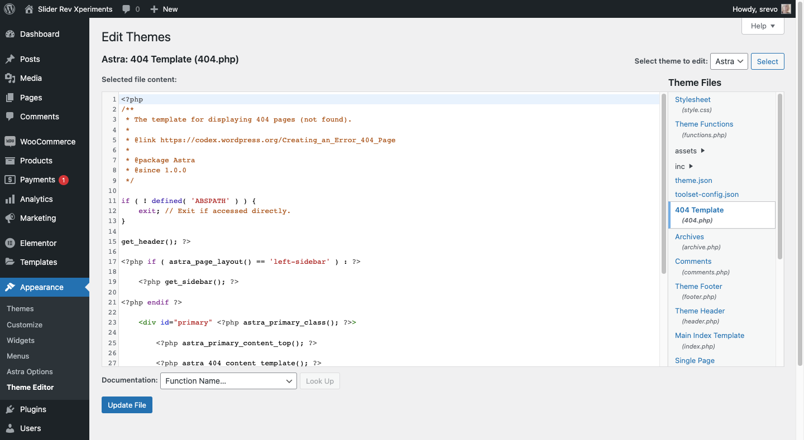Screen dimensions: 804x440
Task: Click the Analytics bar chart icon
Action: pos(10,199)
